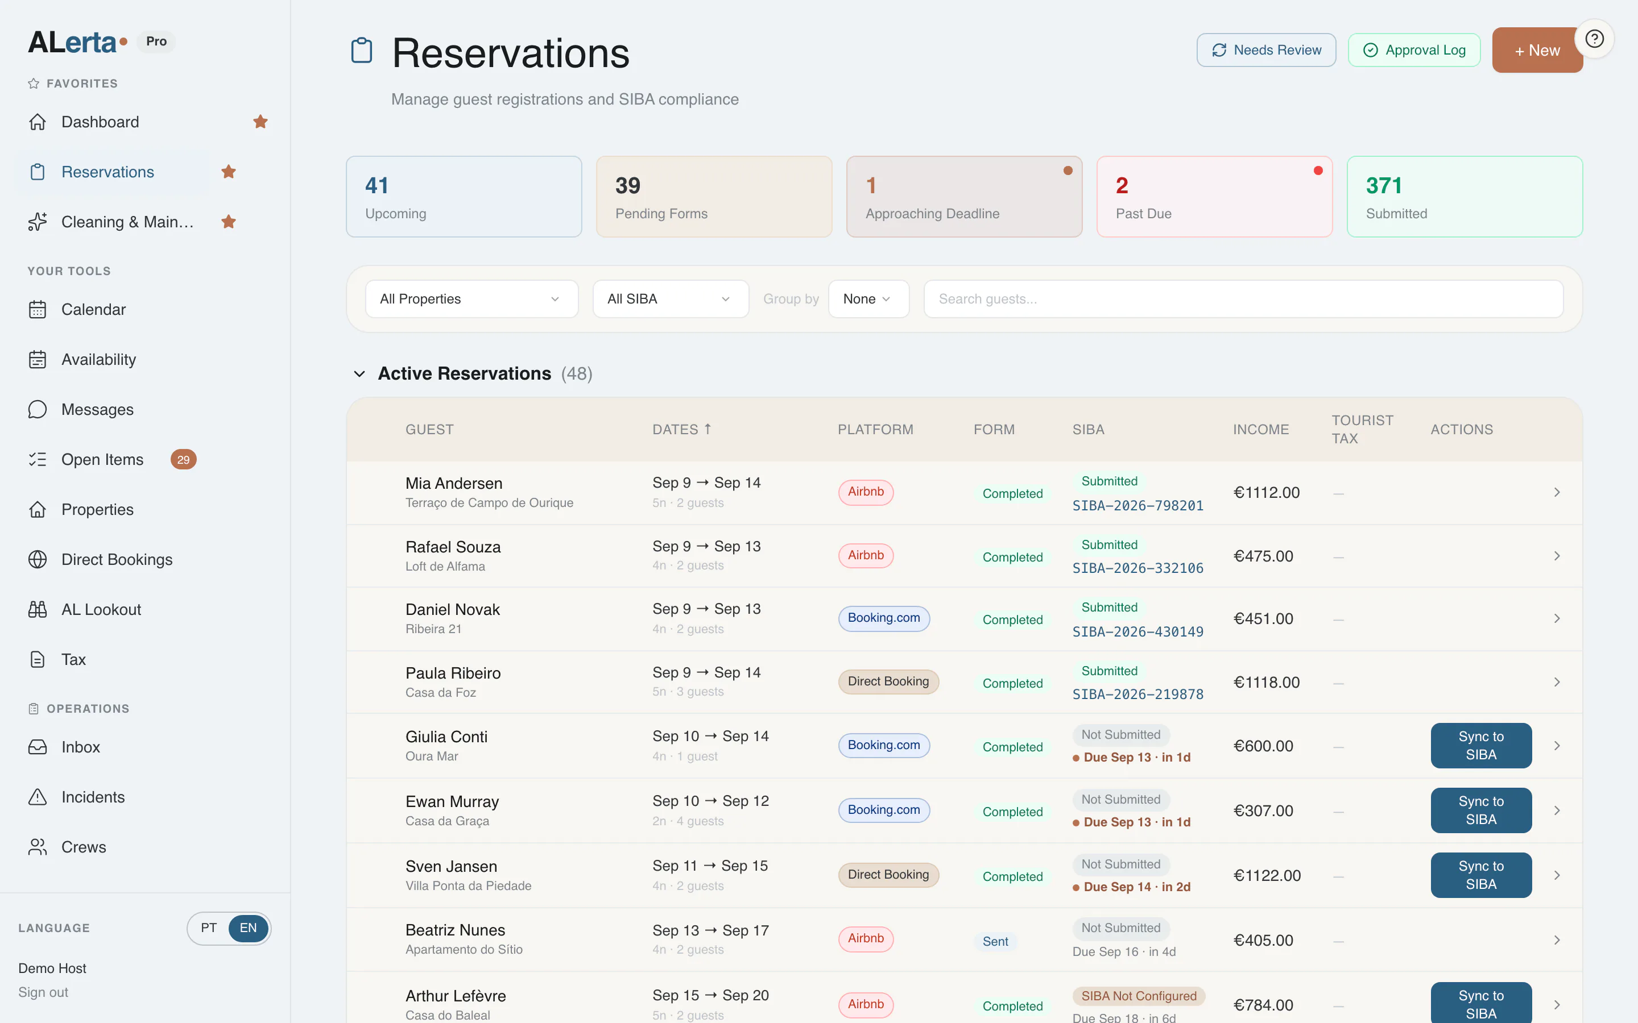Image resolution: width=1638 pixels, height=1023 pixels.
Task: Toggle the Reservations favorite star
Action: pos(229,172)
